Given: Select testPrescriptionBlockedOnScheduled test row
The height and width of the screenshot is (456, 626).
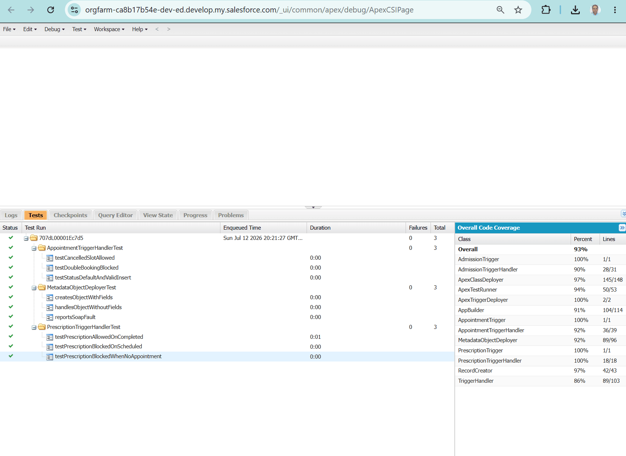Looking at the screenshot, I should [x=227, y=346].
